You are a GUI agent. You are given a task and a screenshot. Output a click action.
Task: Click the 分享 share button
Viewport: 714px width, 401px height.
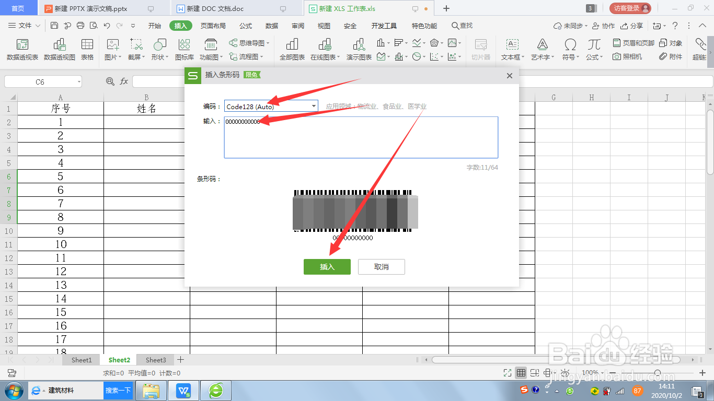pos(631,26)
